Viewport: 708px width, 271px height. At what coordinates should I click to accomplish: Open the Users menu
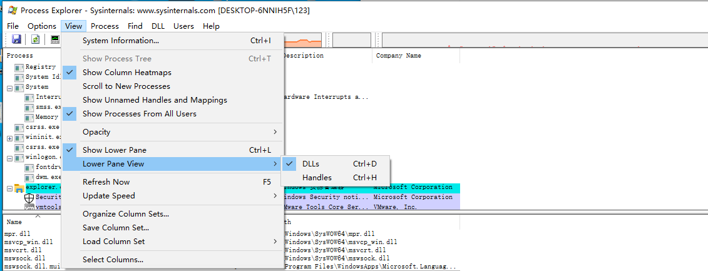pos(184,26)
